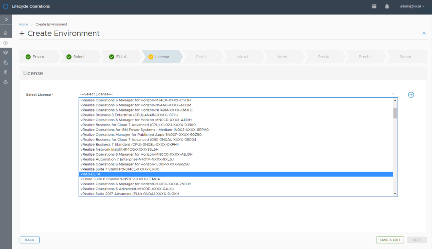Switch to the License wizard step
Viewport: 432px width, 249px height.
tap(162, 57)
